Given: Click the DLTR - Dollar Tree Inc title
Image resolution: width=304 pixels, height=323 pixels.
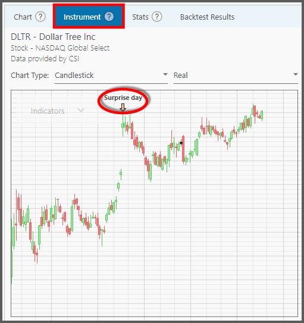Looking at the screenshot, I should (53, 37).
